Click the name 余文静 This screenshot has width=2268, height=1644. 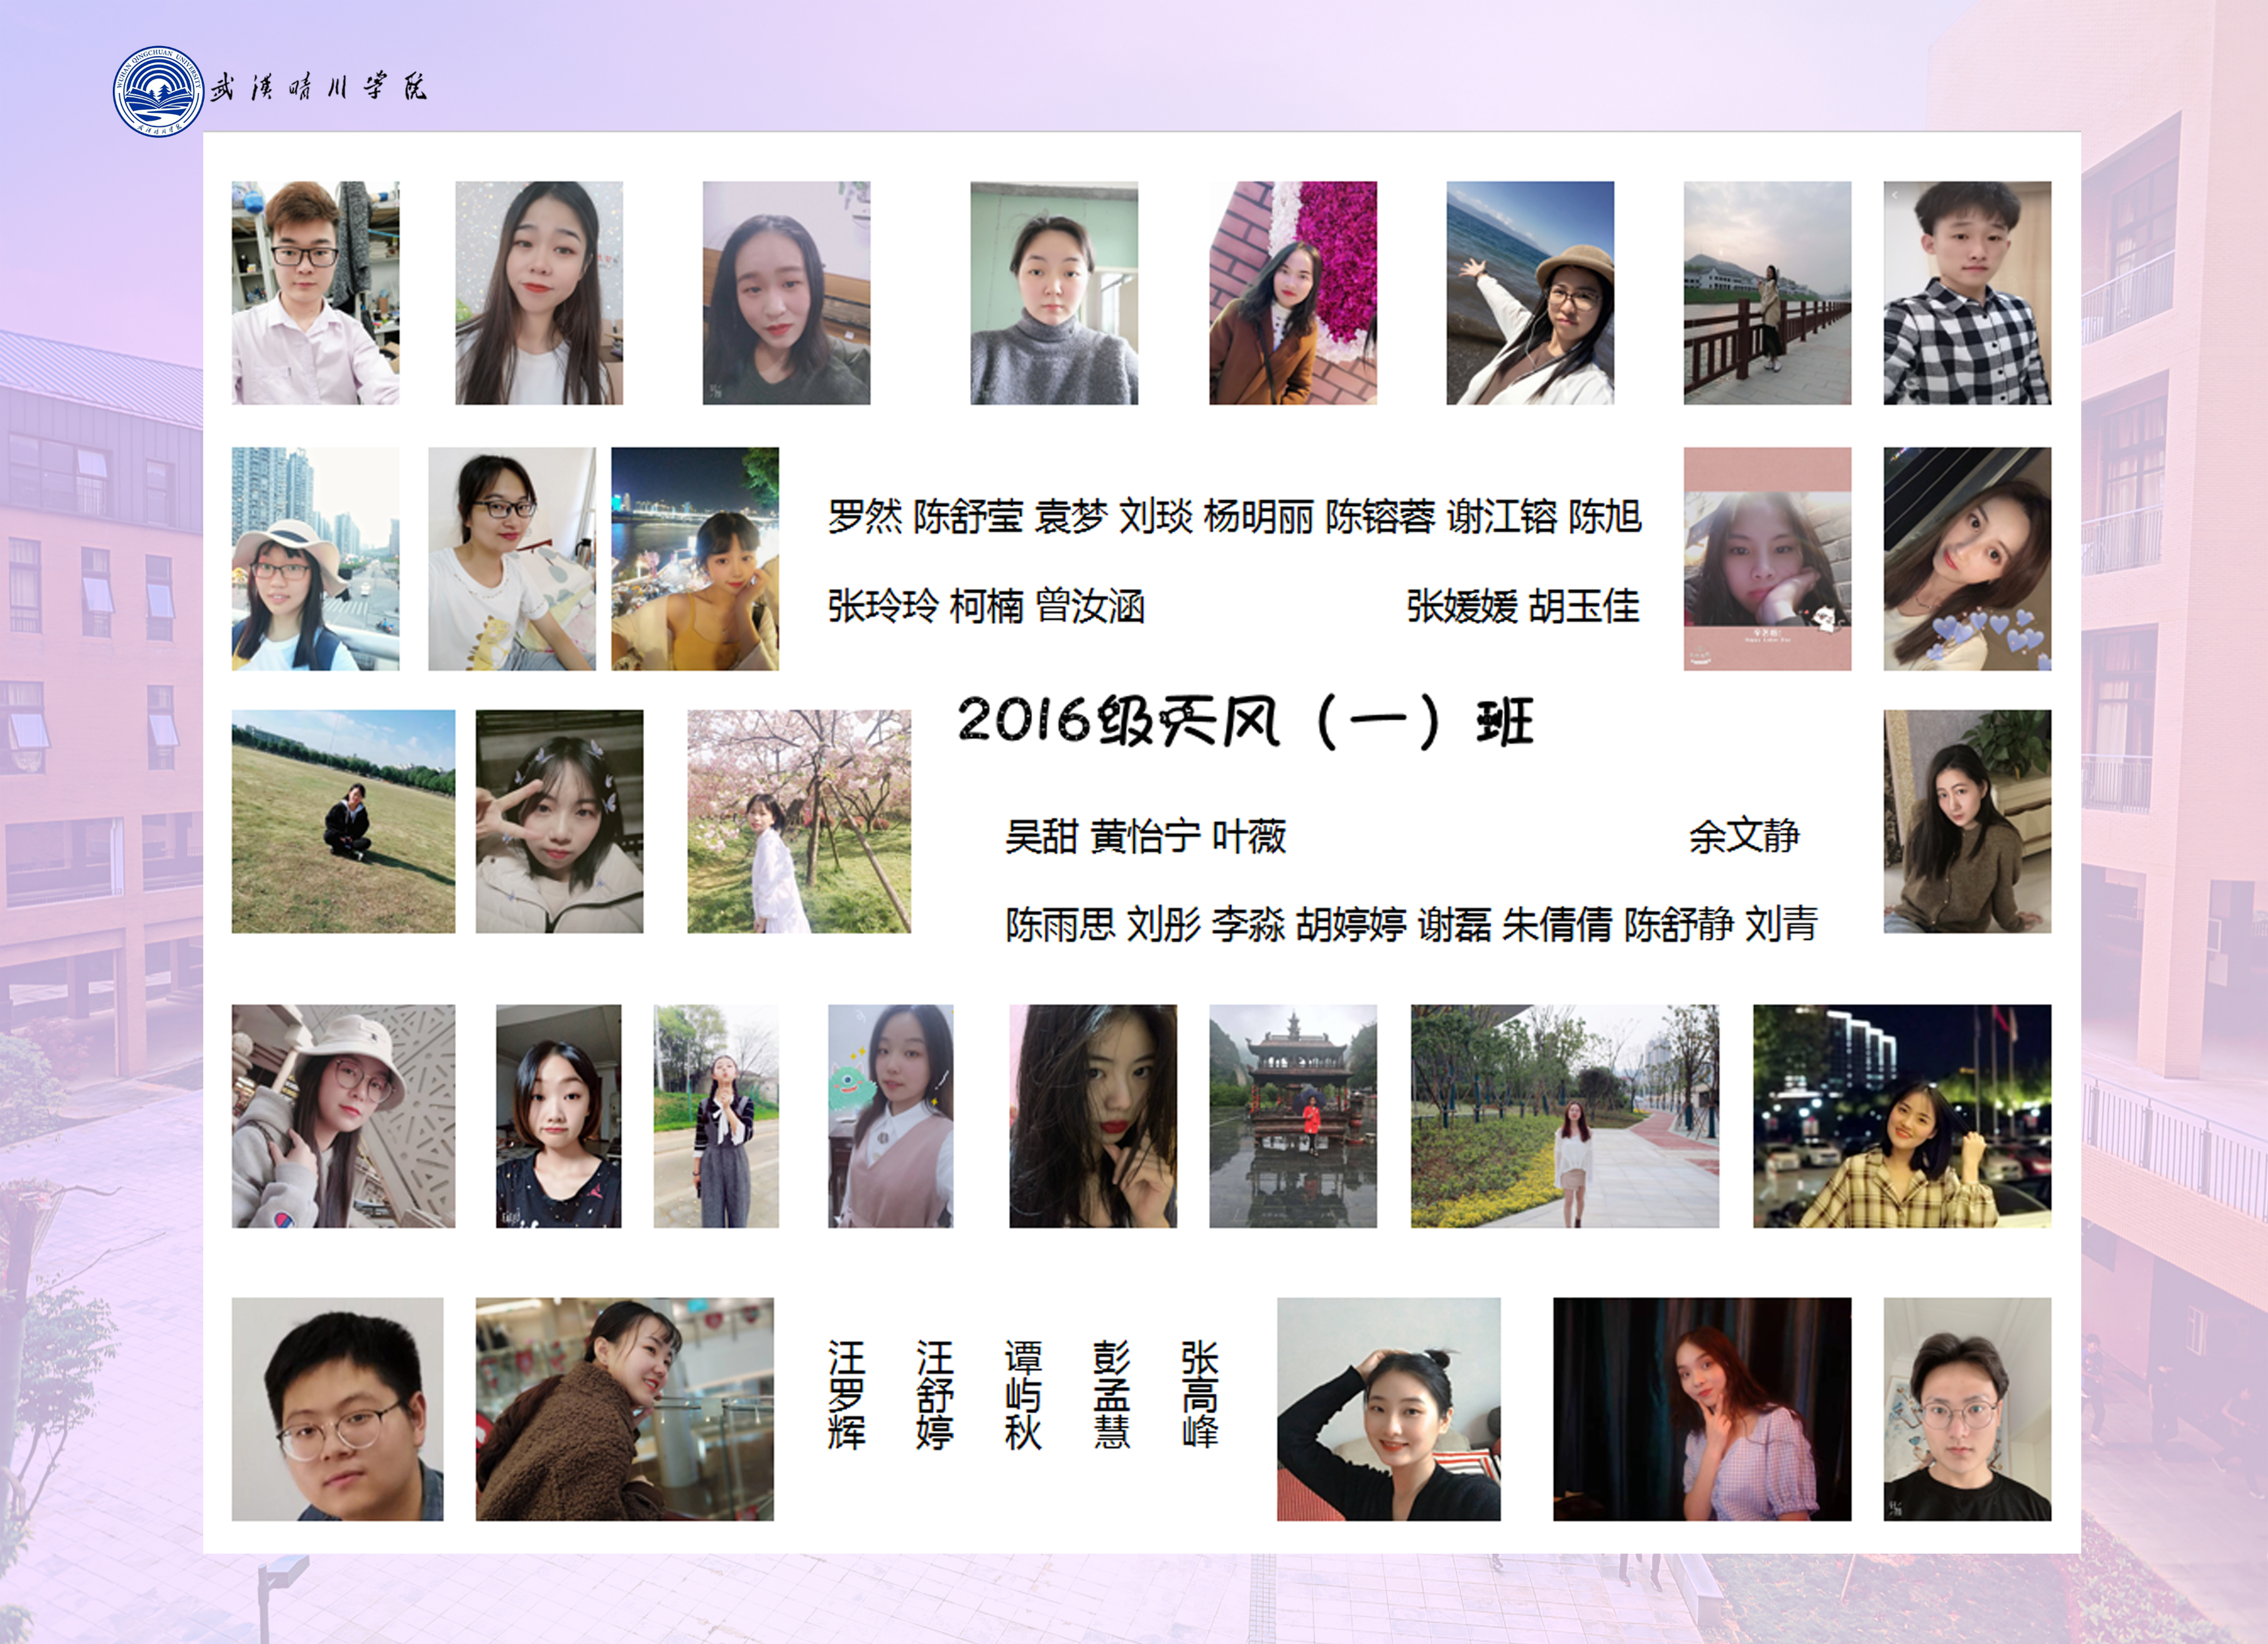(1744, 836)
